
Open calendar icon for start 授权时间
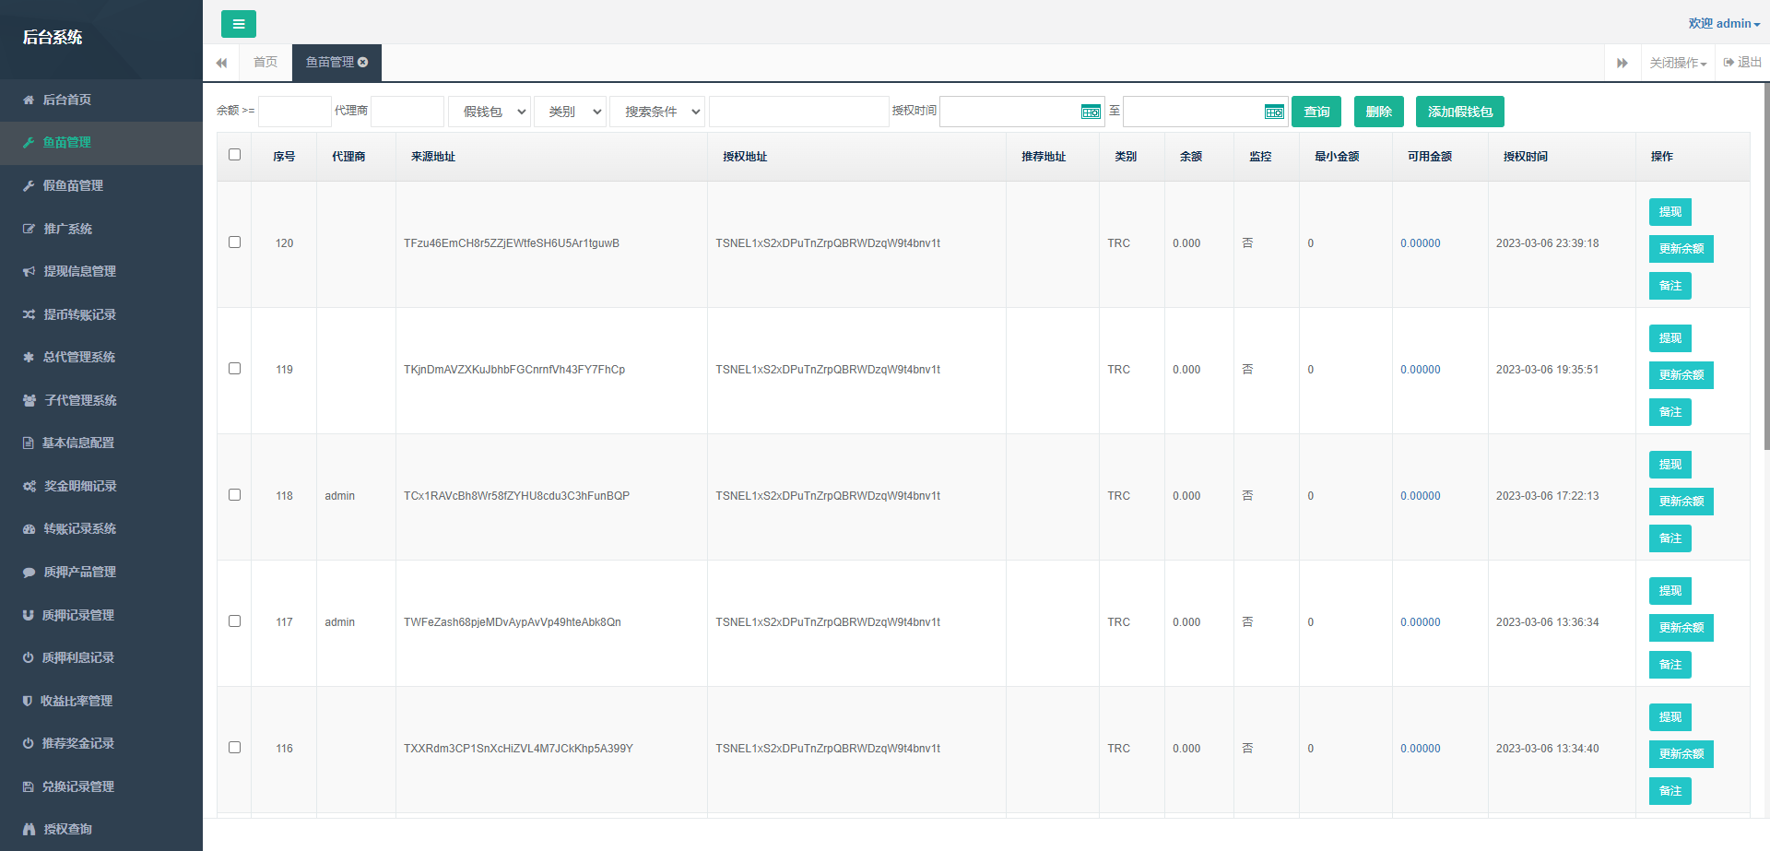[x=1090, y=112]
